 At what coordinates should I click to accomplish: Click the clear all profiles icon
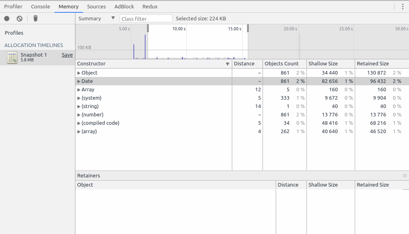pos(19,18)
